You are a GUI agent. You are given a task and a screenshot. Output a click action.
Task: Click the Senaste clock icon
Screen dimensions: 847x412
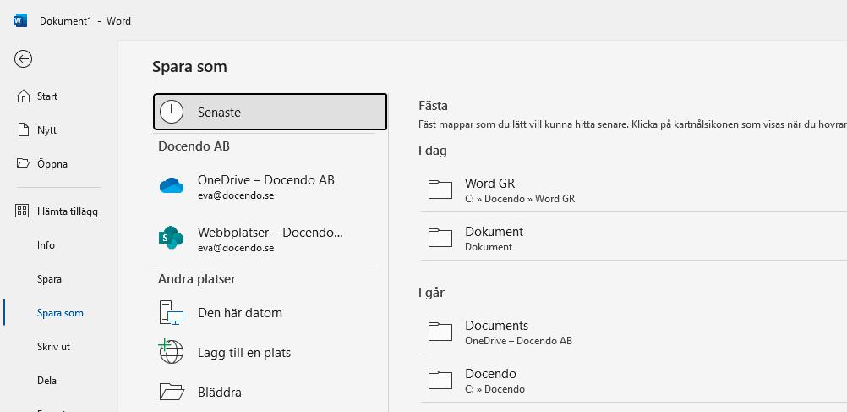[x=172, y=112]
